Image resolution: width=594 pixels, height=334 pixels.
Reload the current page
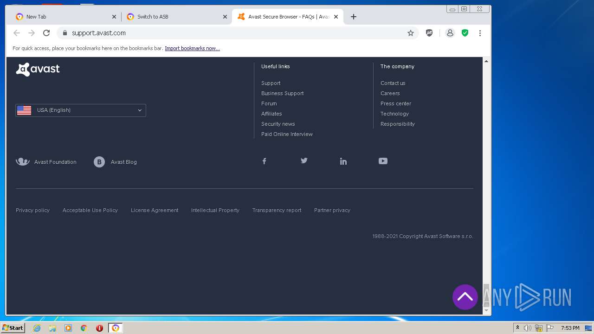(46, 33)
